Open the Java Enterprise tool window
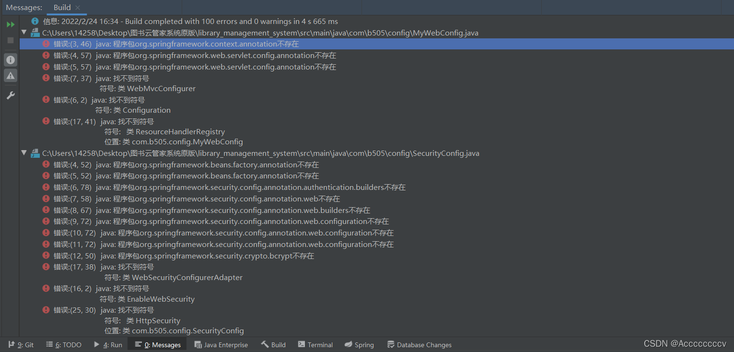Screen dimensions: 734x352 (x=221, y=345)
